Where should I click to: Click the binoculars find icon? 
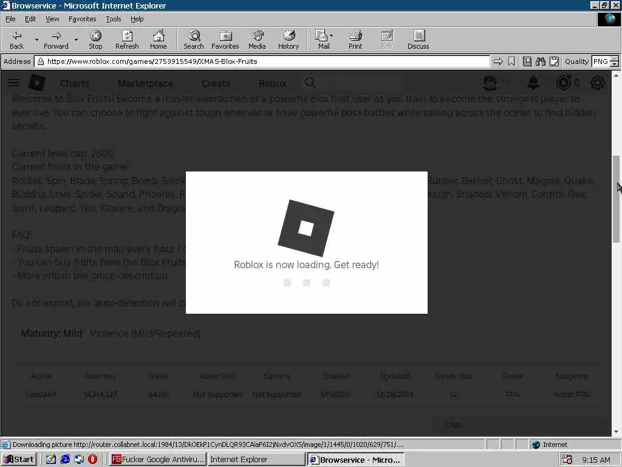pos(540,61)
